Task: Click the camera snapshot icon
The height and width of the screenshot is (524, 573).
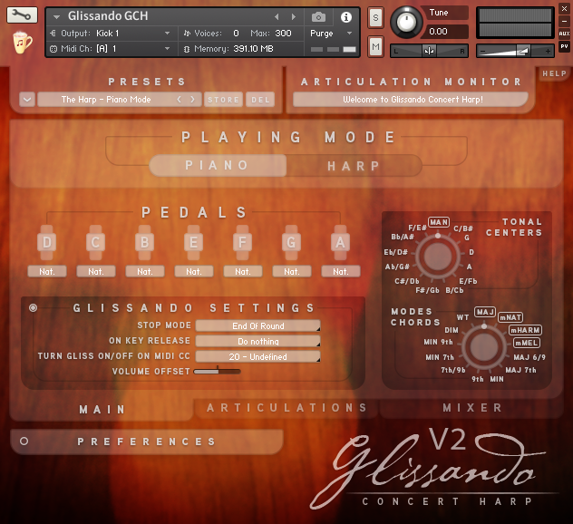Action: (318, 17)
